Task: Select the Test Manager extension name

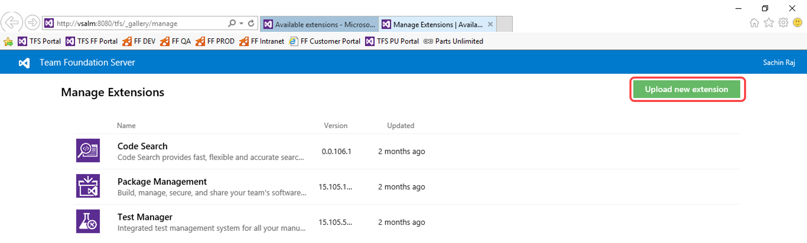Action: 145,217
